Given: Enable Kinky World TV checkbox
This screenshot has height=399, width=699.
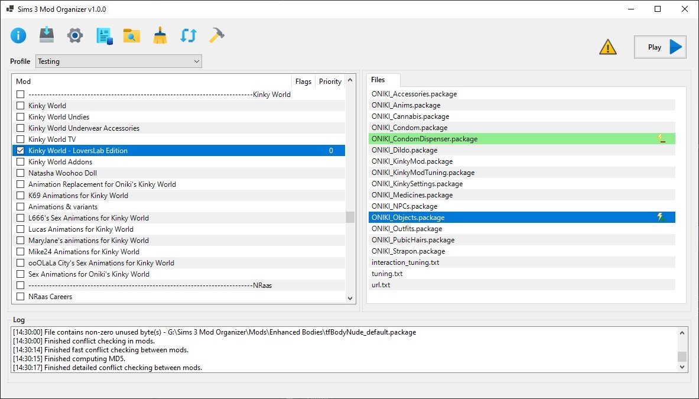Looking at the screenshot, I should pos(21,139).
